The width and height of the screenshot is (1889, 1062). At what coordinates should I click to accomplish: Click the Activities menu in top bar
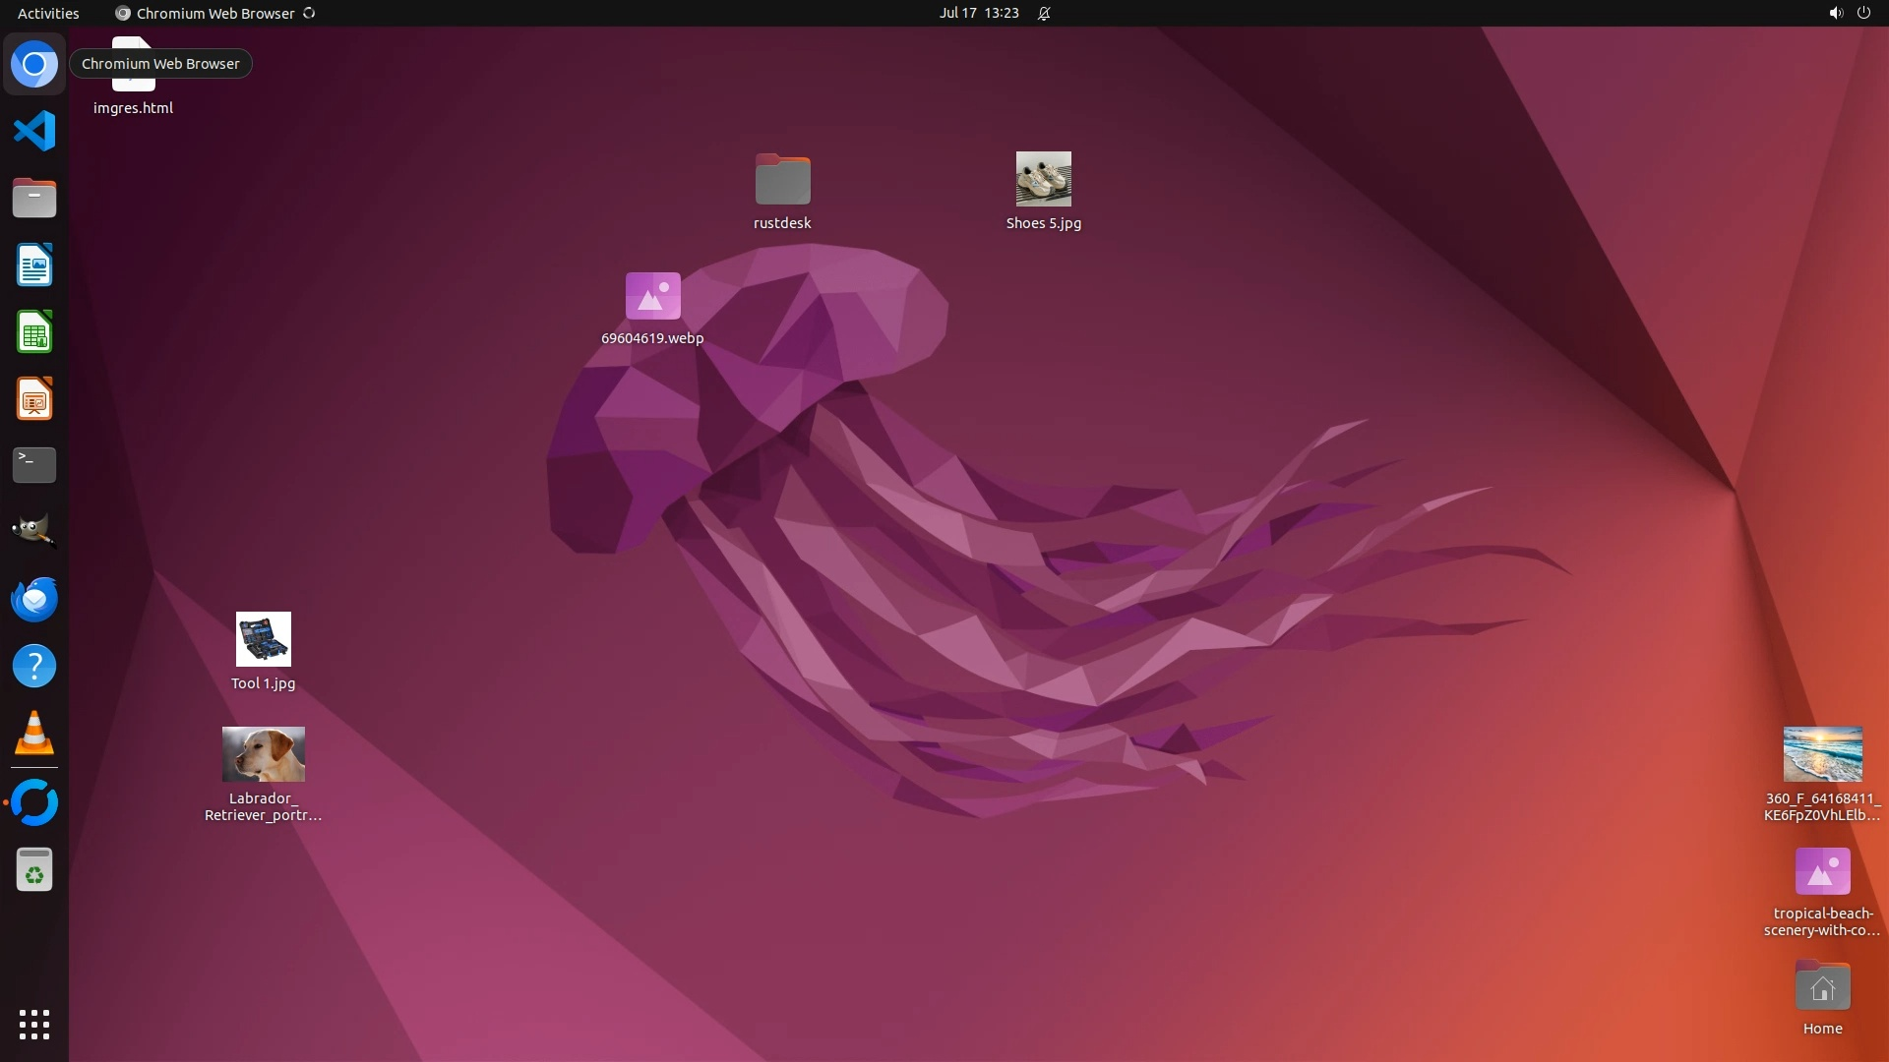pos(48,13)
